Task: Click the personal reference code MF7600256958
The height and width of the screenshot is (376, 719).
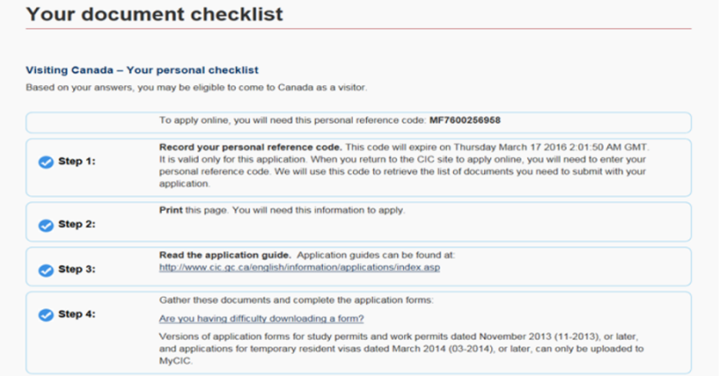Action: [x=466, y=119]
